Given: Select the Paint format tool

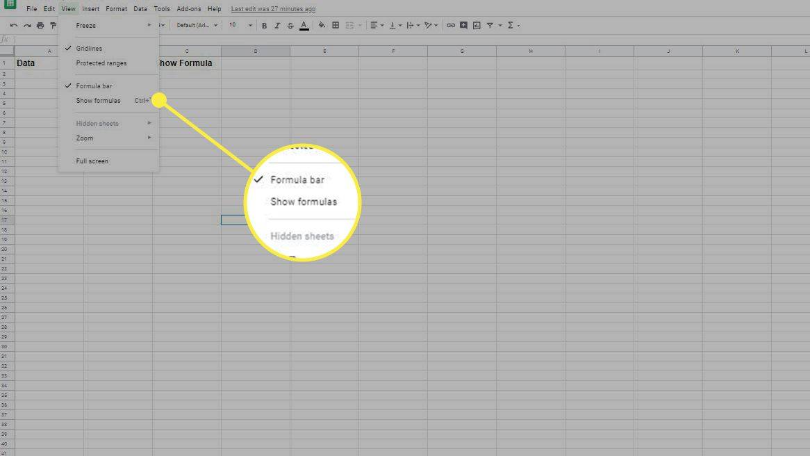Looking at the screenshot, I should point(53,25).
